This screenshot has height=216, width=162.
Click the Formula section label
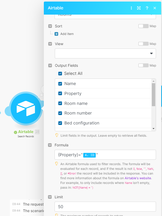click(x=62, y=145)
